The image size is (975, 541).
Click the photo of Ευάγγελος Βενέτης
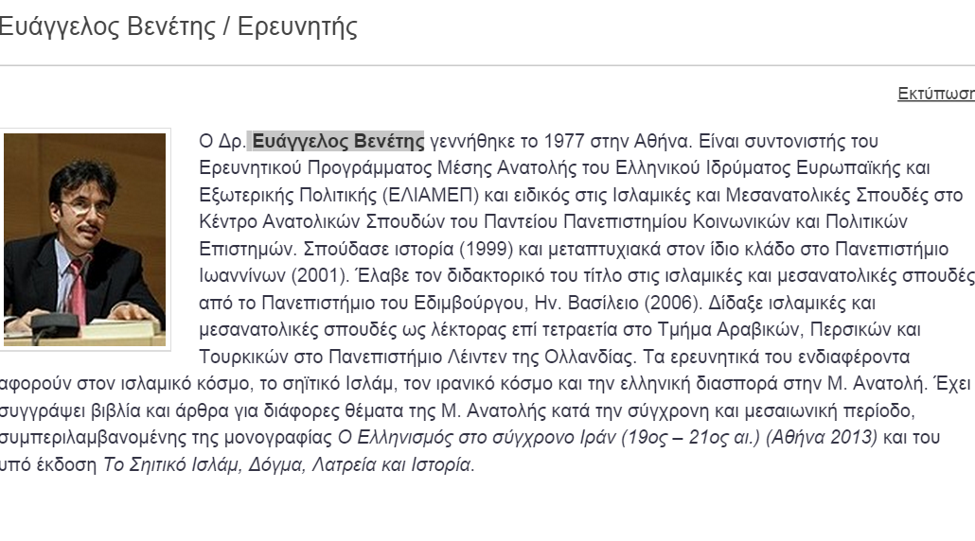[x=85, y=239]
